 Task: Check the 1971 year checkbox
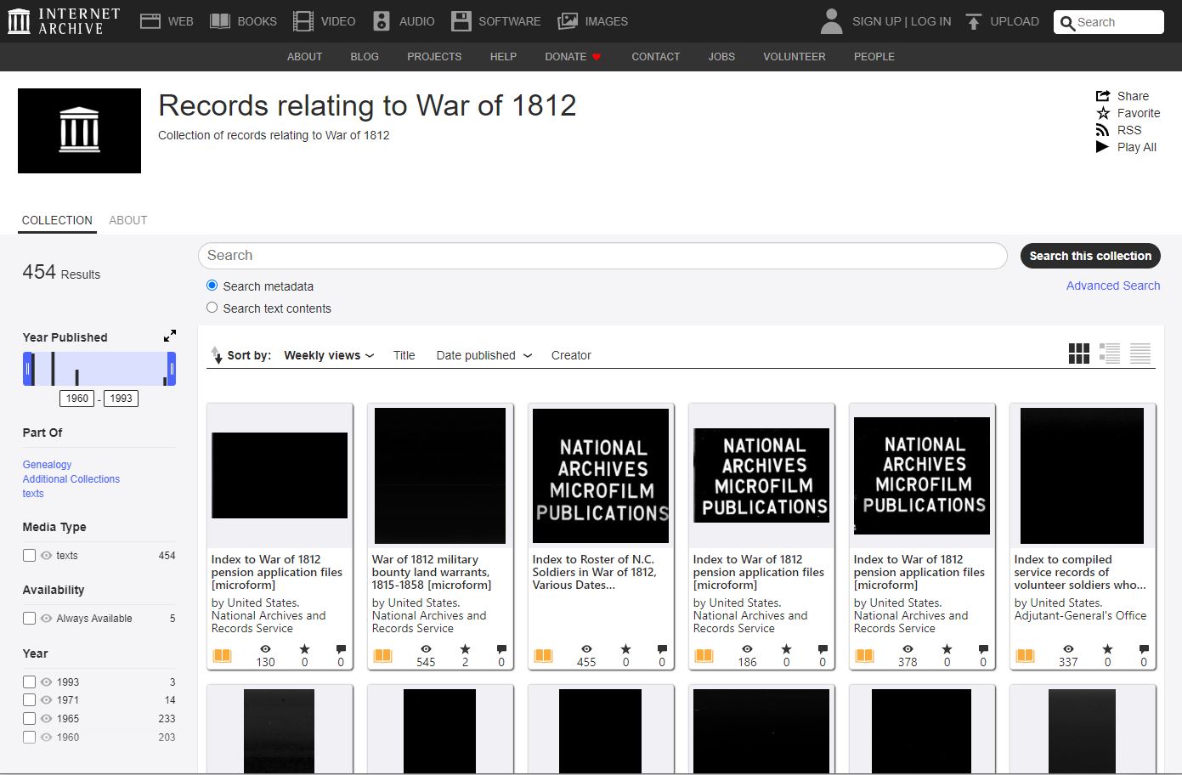(x=29, y=700)
